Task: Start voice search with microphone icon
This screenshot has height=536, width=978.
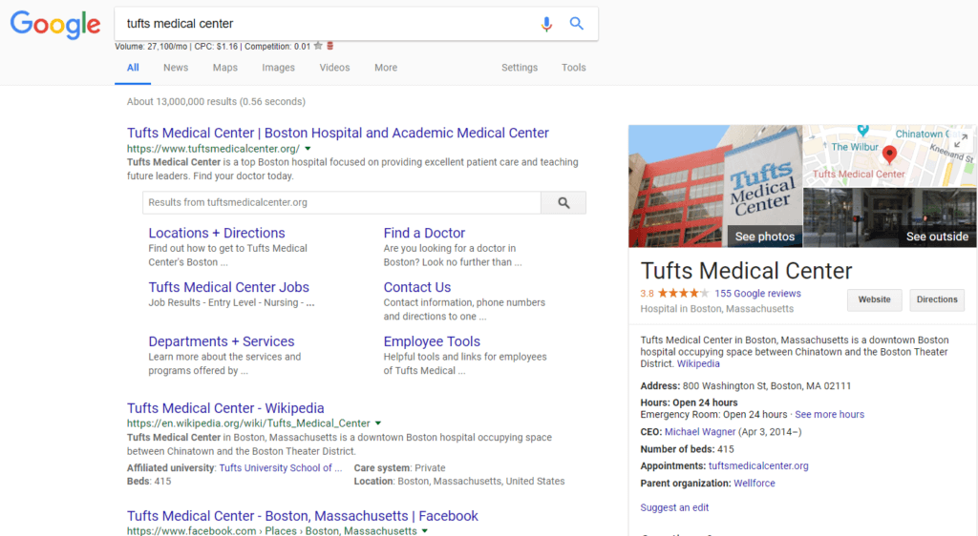Action: (546, 24)
